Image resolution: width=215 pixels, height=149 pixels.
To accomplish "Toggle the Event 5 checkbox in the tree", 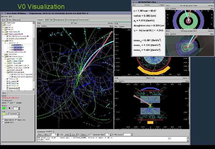I will pos(5,25).
